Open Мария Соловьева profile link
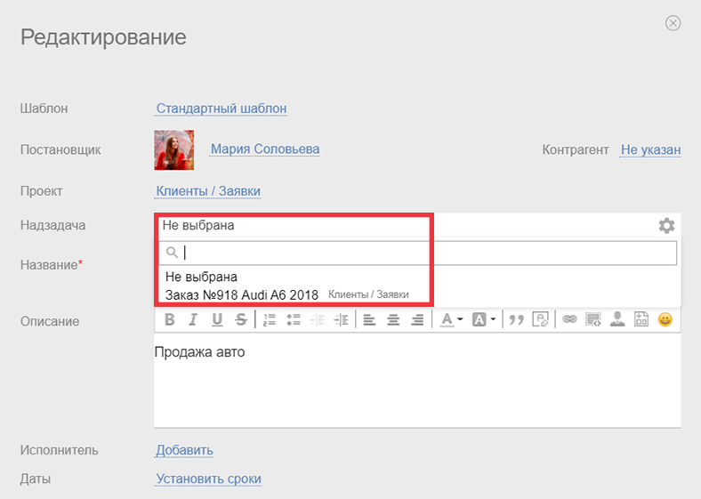This screenshot has width=701, height=499. click(265, 149)
